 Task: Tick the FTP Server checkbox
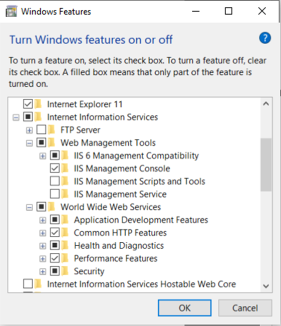click(41, 130)
